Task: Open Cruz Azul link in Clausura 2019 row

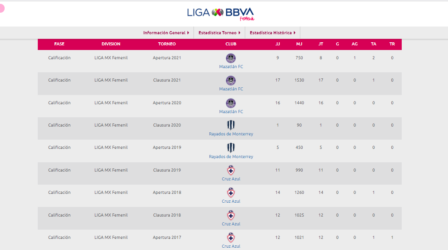Action: point(231,179)
